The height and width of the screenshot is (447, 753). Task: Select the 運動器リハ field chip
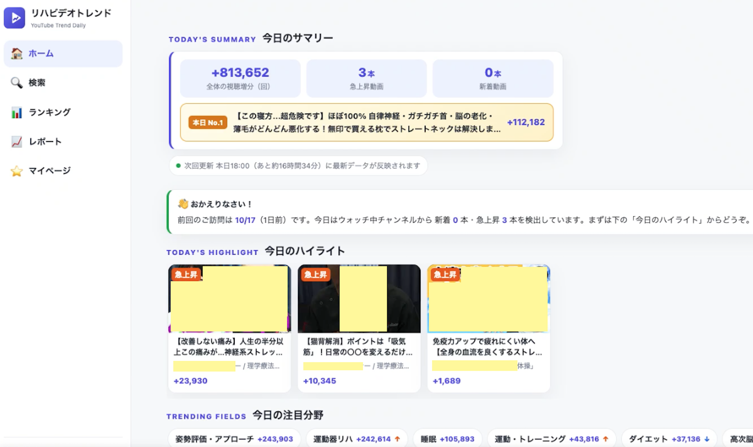(x=357, y=439)
